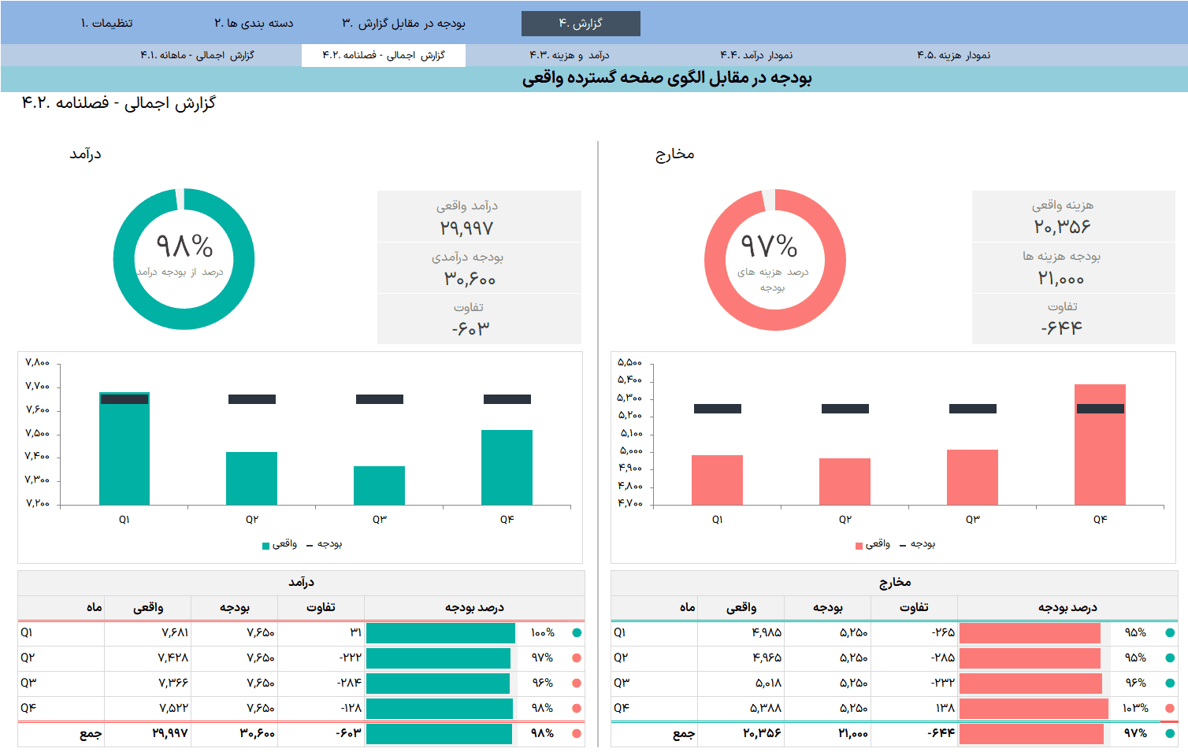This screenshot has width=1188, height=756.
Task: Click the expenses Q4 progress bar at ۱۰۳%
Action: click(1034, 709)
